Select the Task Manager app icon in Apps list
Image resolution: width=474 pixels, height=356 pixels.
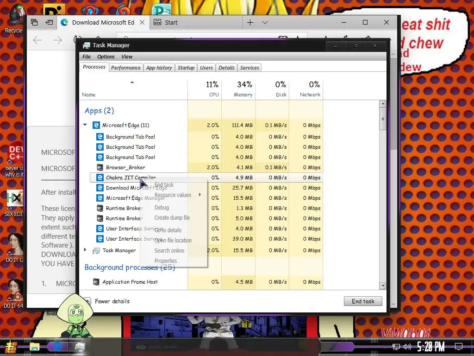point(96,251)
